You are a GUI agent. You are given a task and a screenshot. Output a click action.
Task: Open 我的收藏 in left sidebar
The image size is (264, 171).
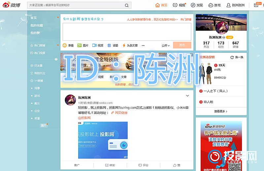tap(37, 25)
